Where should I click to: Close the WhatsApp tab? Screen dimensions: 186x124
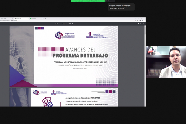click(43, 19)
